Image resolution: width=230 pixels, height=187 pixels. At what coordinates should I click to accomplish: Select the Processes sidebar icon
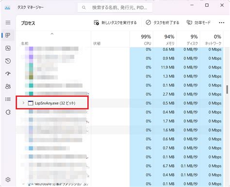tap(8, 35)
